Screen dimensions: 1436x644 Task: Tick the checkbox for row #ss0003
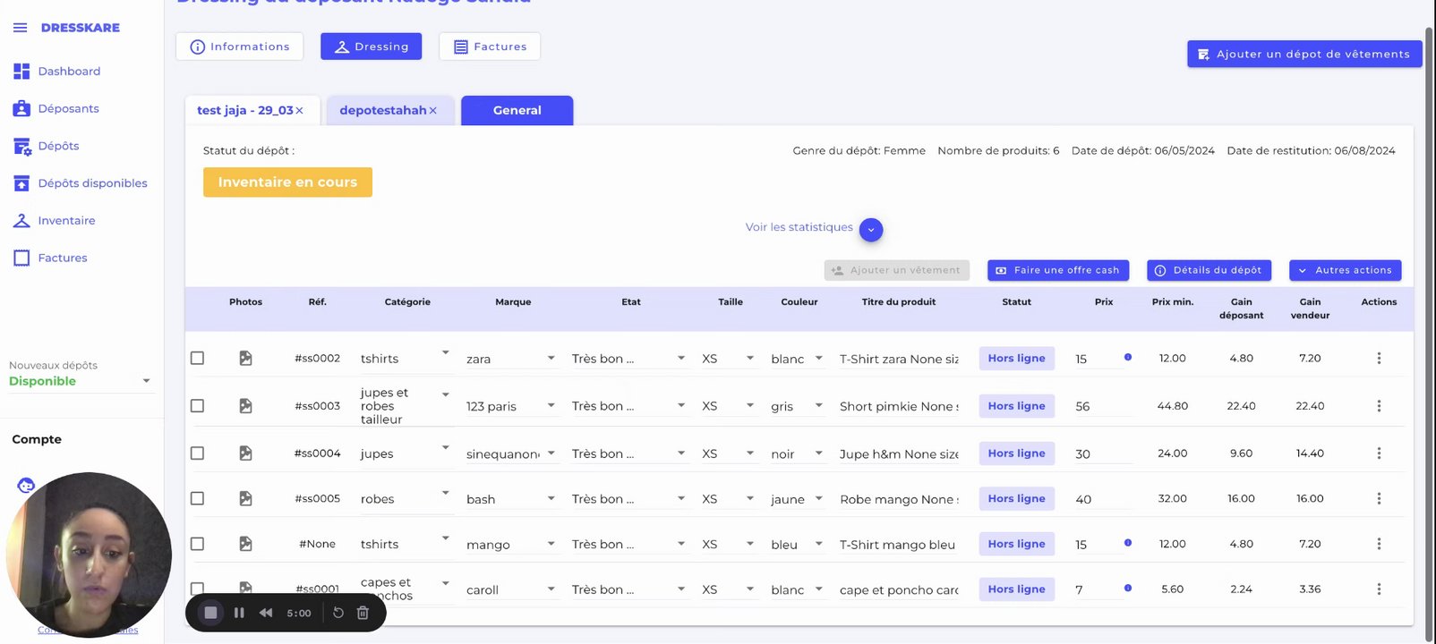[197, 406]
